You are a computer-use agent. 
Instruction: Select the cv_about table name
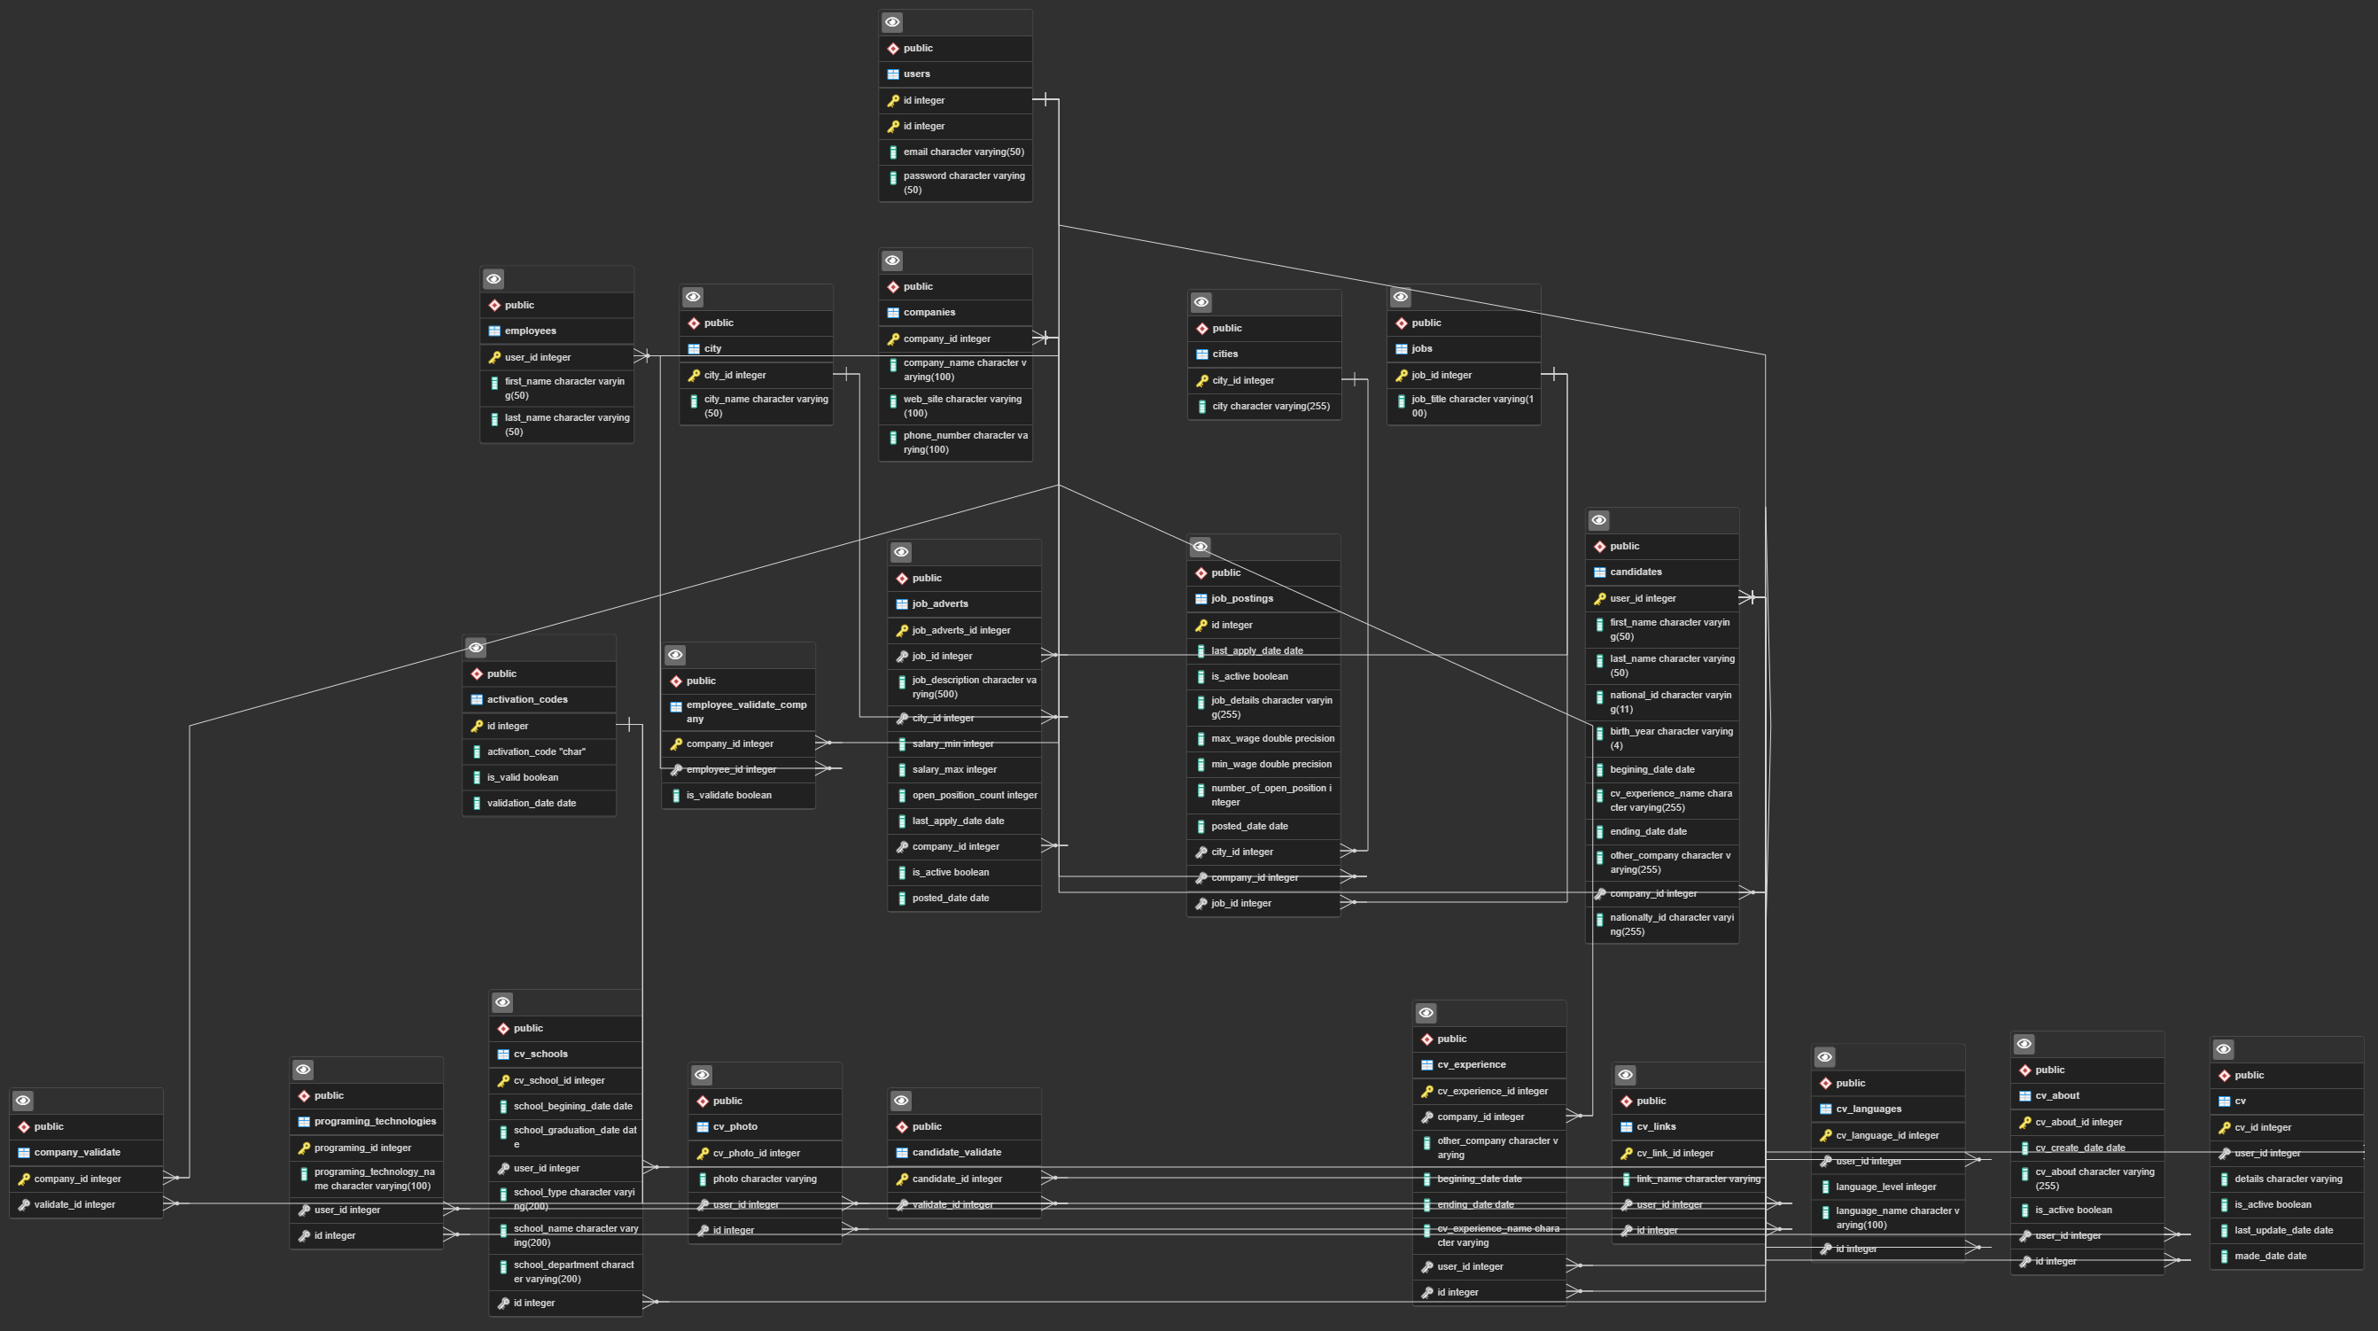click(x=2057, y=1095)
